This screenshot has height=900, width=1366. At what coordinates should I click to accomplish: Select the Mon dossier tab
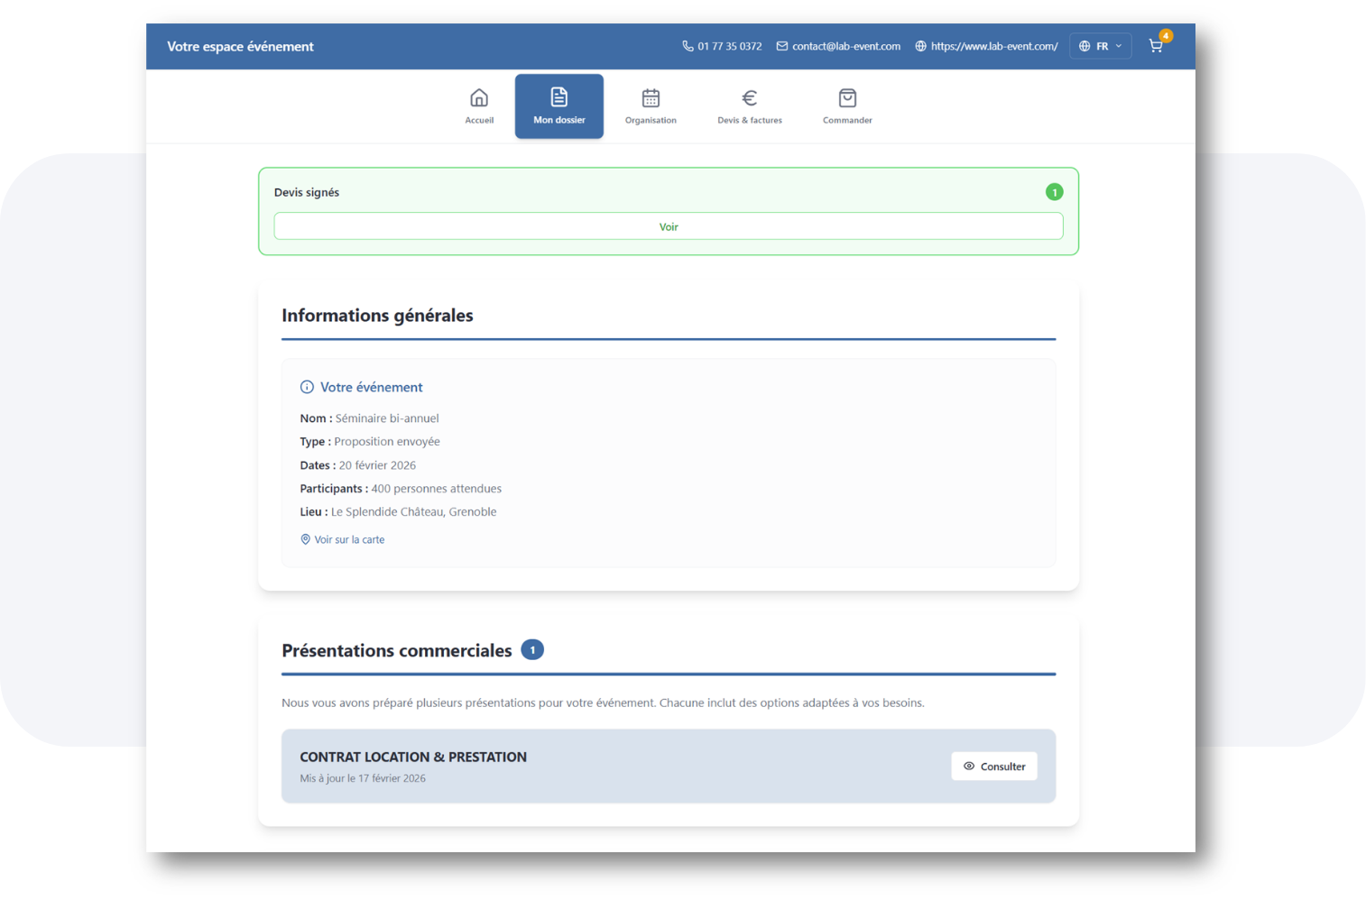[x=559, y=106]
